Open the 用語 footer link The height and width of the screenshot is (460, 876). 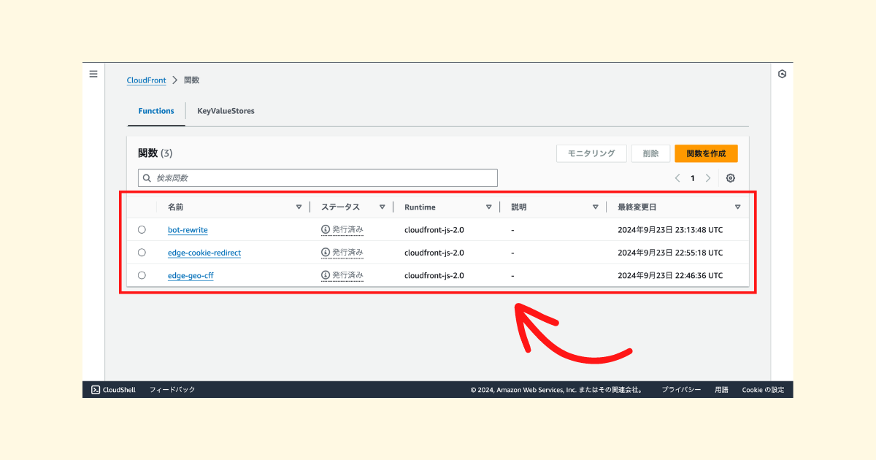721,390
